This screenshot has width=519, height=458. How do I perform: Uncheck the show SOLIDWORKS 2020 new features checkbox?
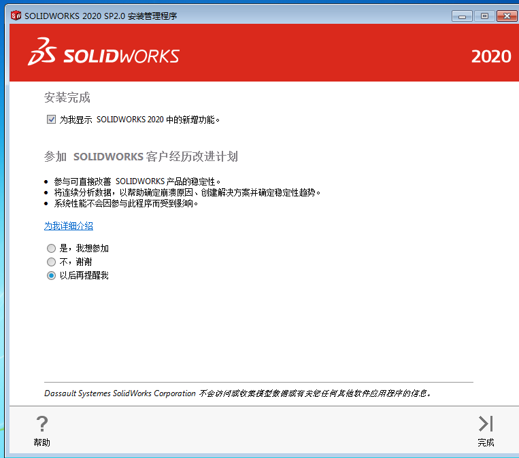(51, 120)
